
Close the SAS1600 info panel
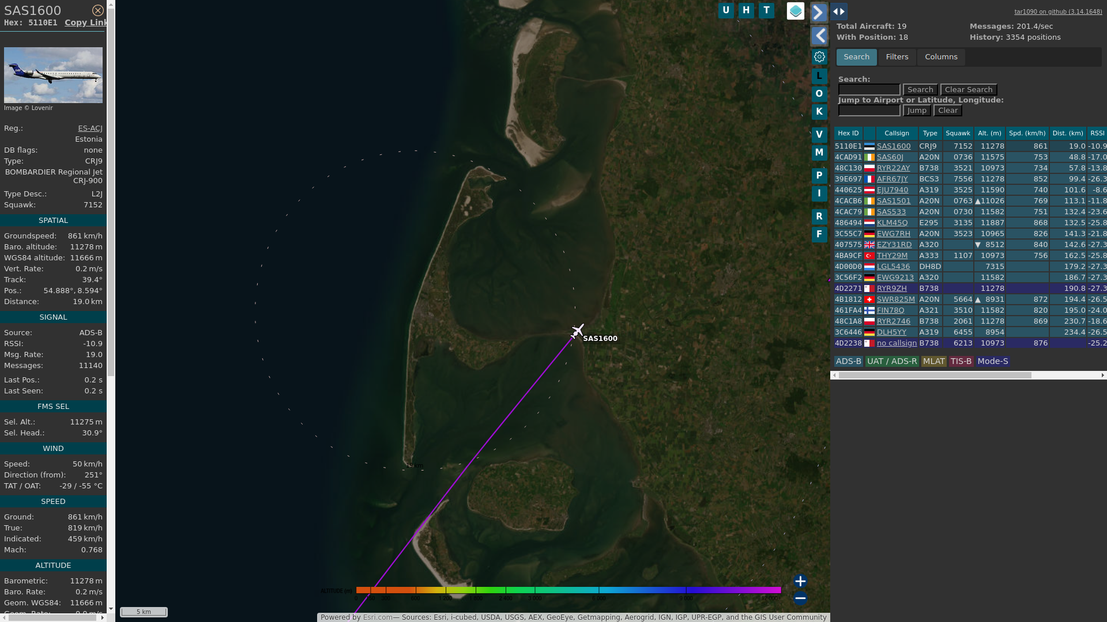98,10
